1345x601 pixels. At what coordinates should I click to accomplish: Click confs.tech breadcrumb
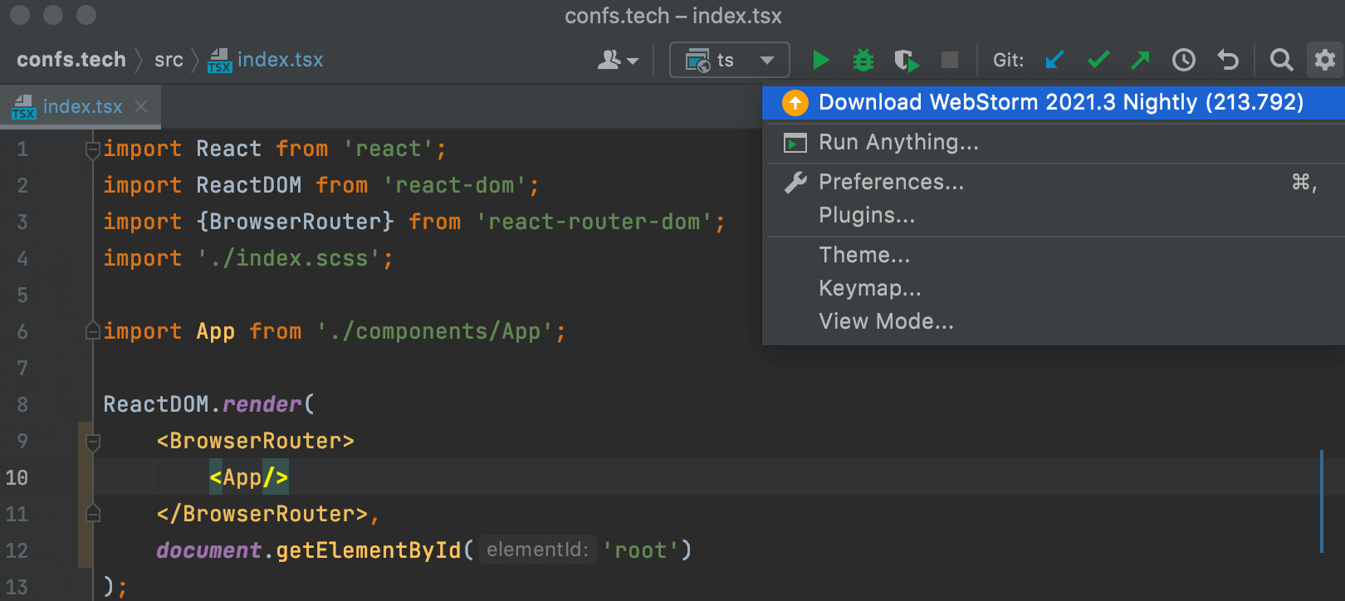71,60
